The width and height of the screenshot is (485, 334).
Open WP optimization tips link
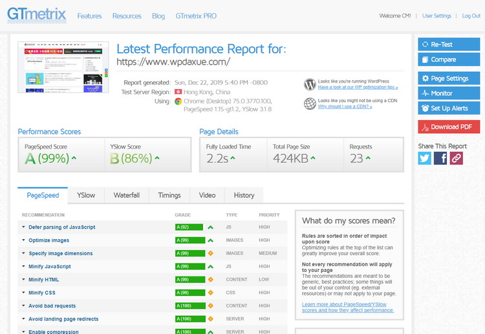pos(358,87)
